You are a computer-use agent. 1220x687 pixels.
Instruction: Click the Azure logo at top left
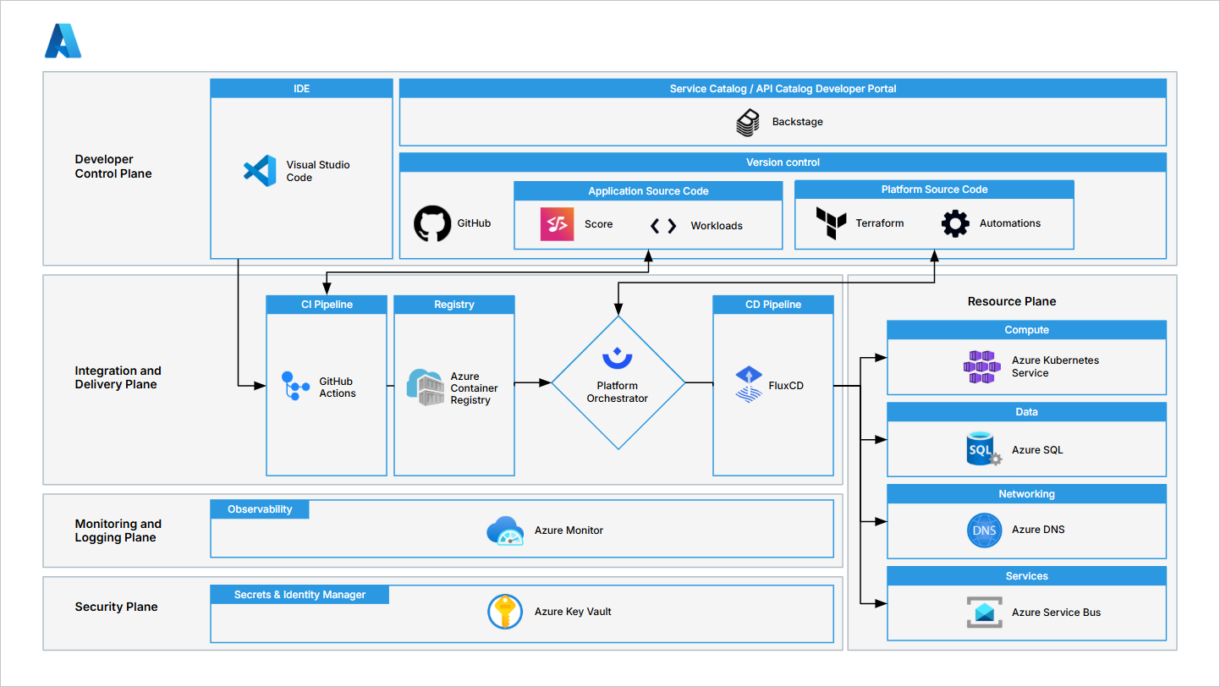(63, 41)
